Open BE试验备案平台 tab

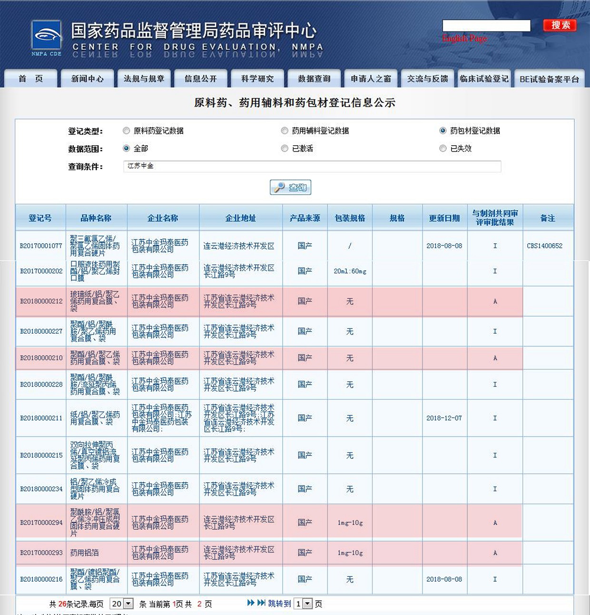(549, 79)
